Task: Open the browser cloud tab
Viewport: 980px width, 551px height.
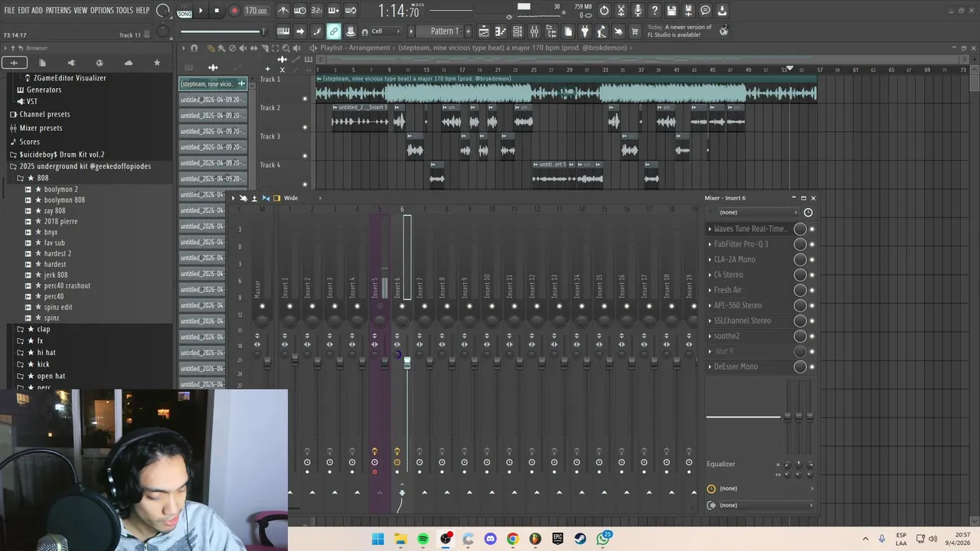Action: point(128,63)
